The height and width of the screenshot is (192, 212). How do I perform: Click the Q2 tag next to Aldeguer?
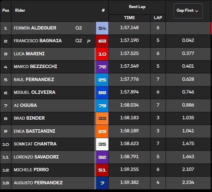point(79,28)
